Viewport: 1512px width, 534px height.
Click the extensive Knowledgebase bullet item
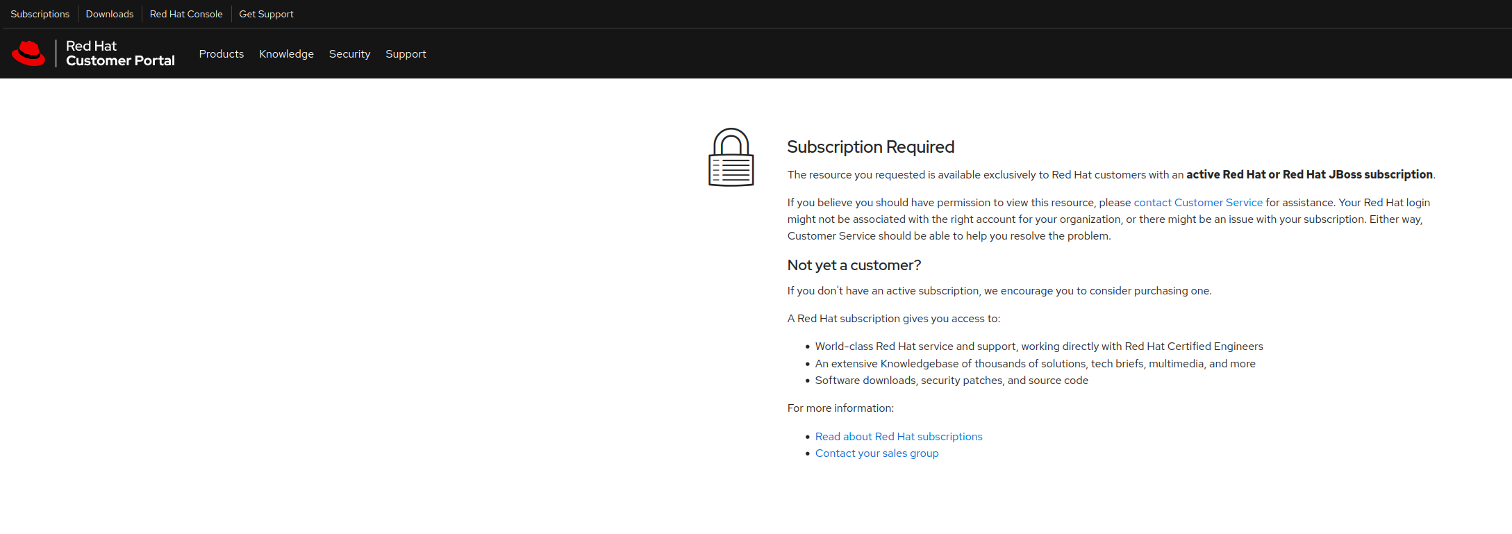tap(1035, 364)
